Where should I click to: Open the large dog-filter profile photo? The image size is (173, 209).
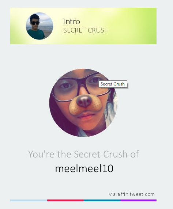click(83, 103)
